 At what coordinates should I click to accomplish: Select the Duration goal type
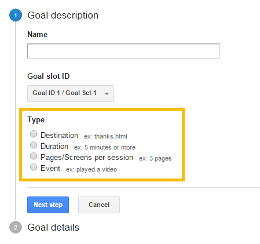(34, 145)
